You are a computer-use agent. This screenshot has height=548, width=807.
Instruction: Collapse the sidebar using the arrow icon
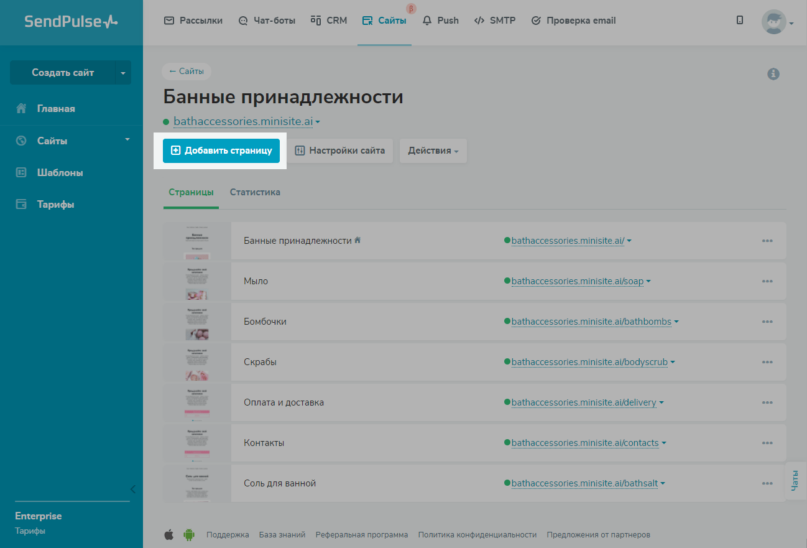tap(132, 489)
